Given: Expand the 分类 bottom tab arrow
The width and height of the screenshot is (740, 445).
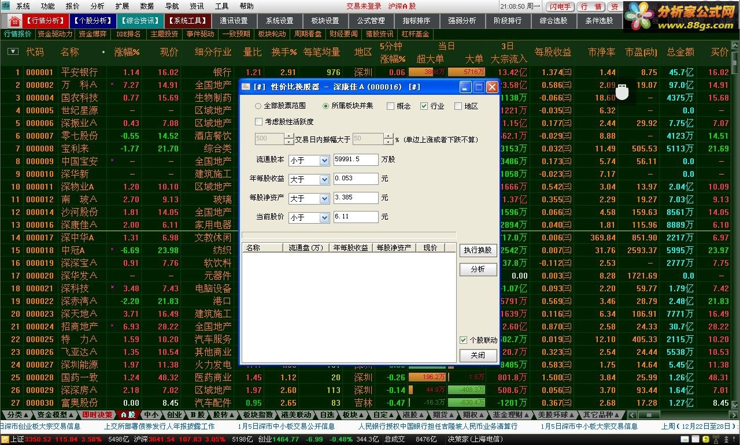Looking at the screenshot, I should click(27, 415).
